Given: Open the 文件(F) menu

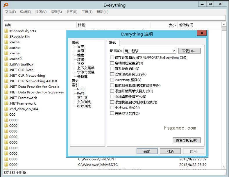Looking at the screenshot, I should pos(10,12).
